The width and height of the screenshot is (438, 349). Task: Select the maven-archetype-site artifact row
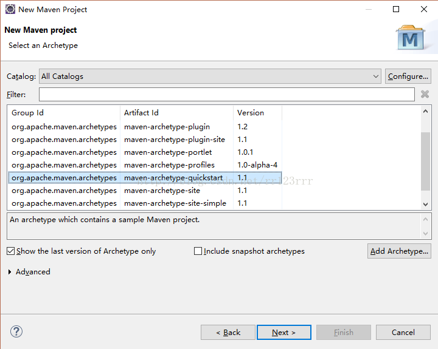coord(145,191)
